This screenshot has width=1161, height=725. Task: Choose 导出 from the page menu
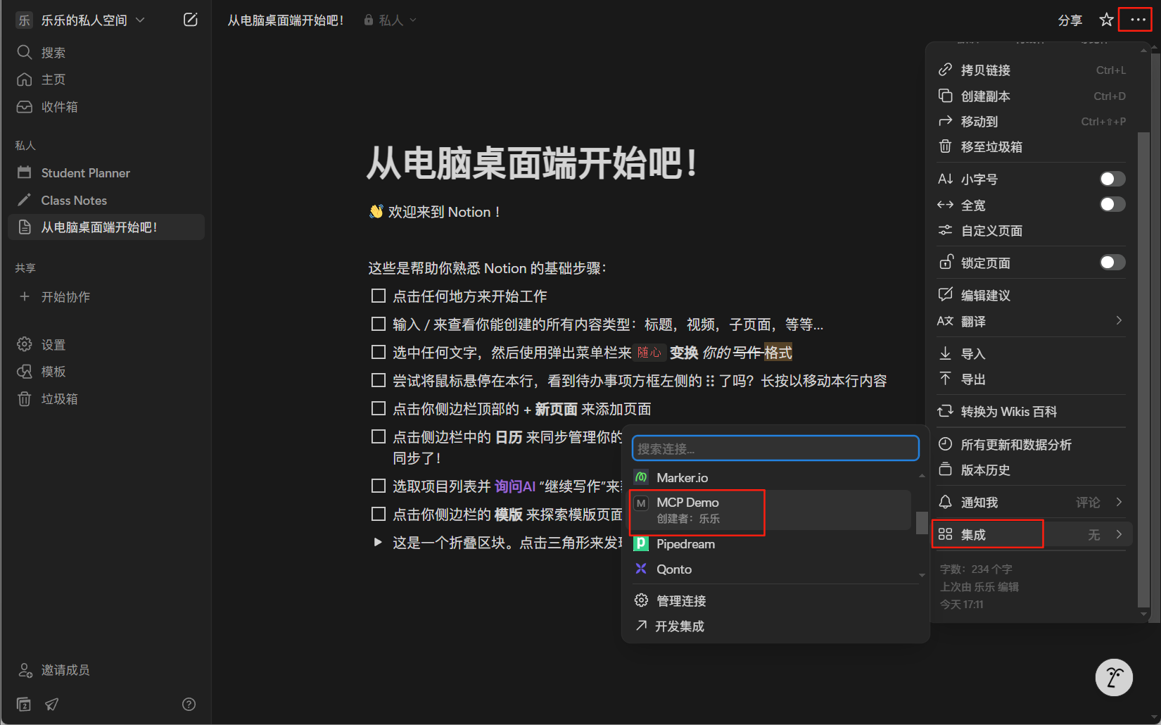pyautogui.click(x=1031, y=379)
